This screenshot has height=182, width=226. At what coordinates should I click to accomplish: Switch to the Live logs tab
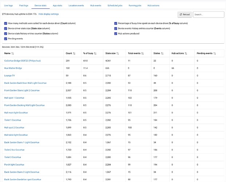(x=8, y=6)
